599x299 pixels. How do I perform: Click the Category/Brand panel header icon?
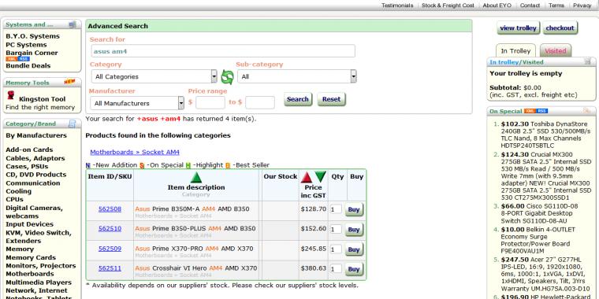coord(73,124)
